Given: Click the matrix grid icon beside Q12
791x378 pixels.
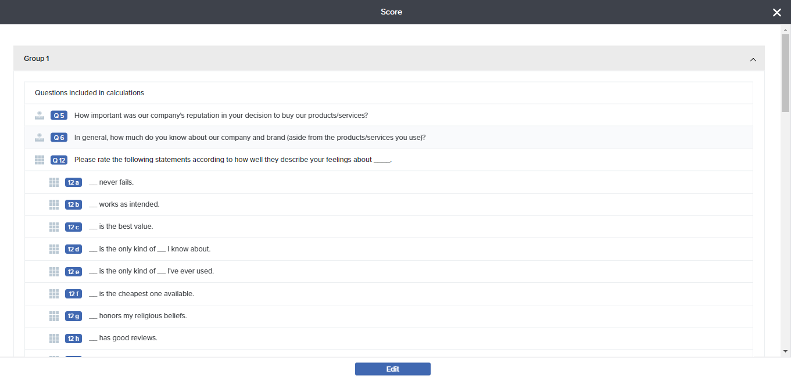Looking at the screenshot, I should pyautogui.click(x=40, y=160).
